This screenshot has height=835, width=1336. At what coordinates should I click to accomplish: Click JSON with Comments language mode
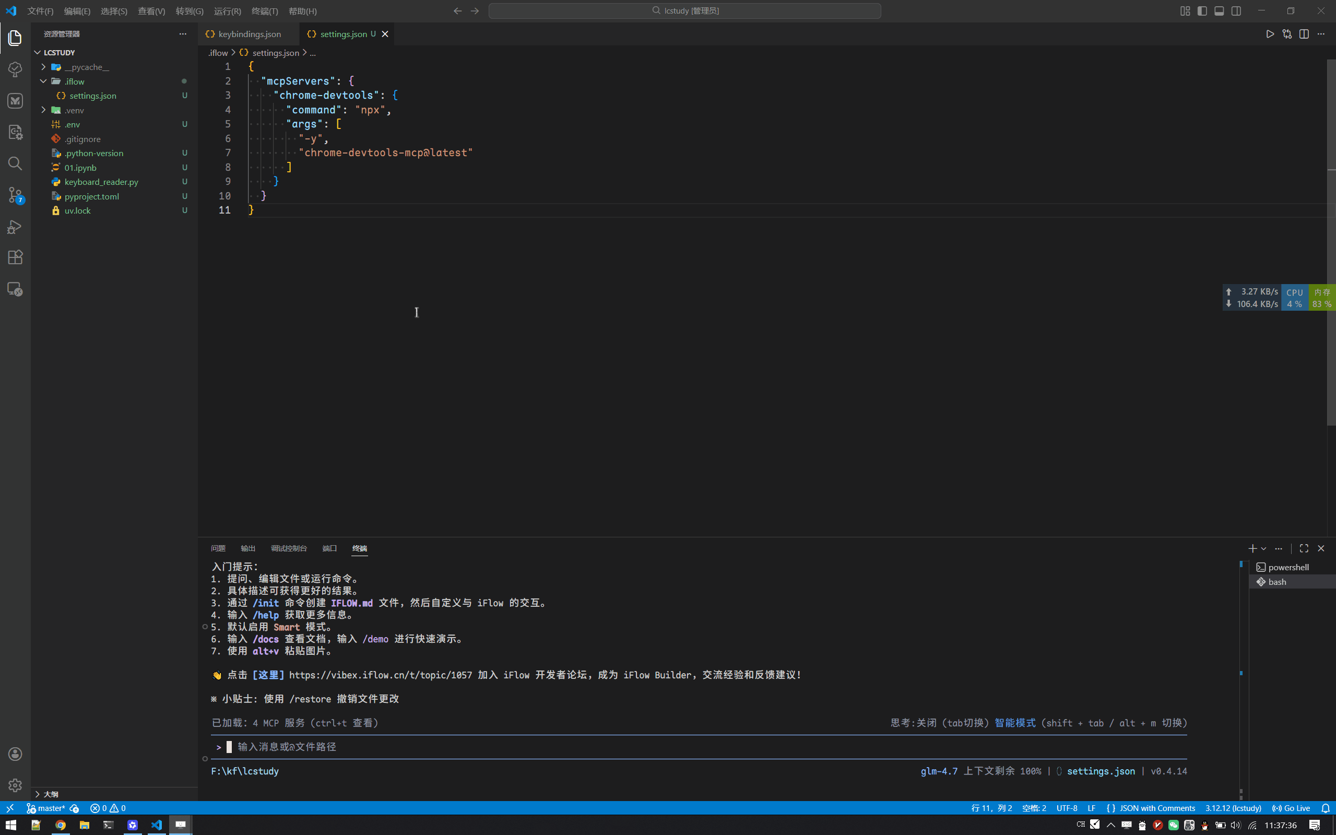[x=1156, y=808]
